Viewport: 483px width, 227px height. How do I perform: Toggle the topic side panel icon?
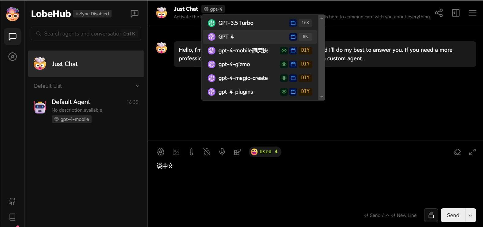tap(456, 13)
